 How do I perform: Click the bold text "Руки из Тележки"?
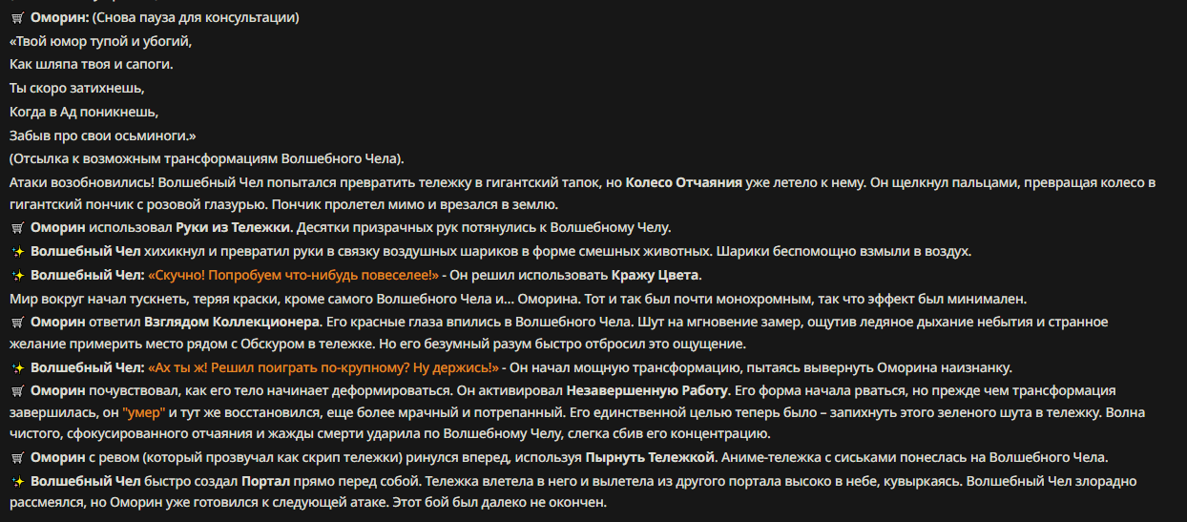(x=235, y=228)
